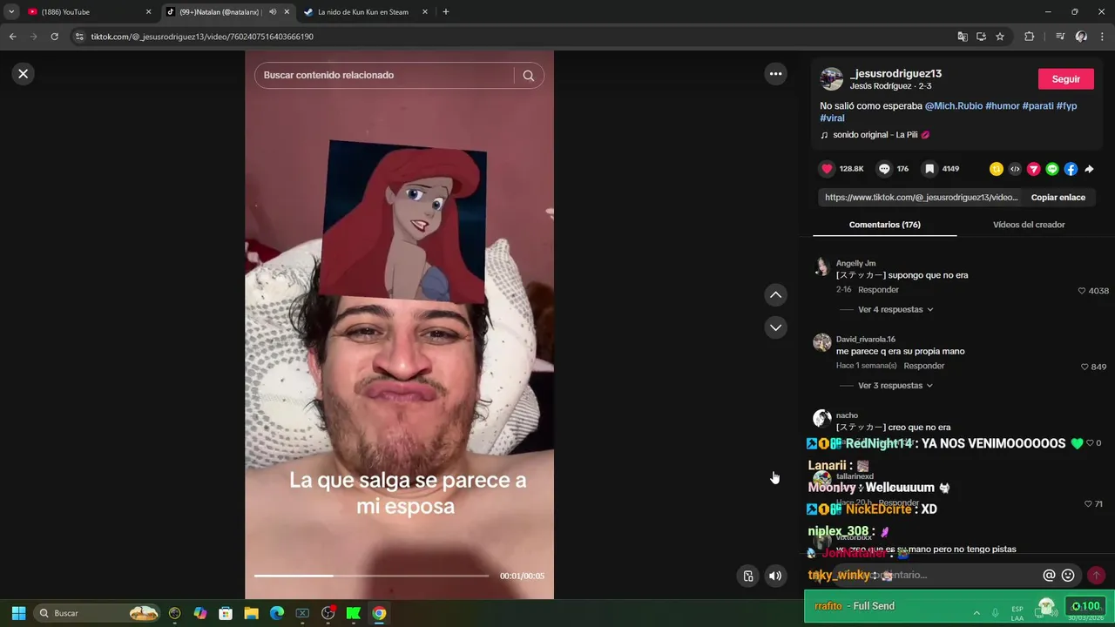Go to previous video with up arrow
This screenshot has height=627, width=1115.
click(x=775, y=295)
